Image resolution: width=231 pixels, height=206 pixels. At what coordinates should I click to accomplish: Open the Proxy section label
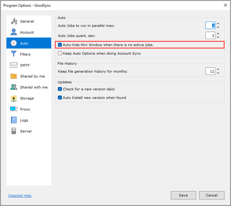pyautogui.click(x=25, y=109)
